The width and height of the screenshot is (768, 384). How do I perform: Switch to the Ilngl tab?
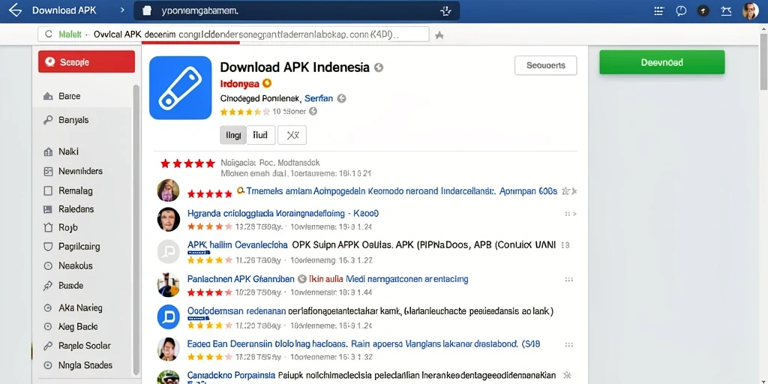[233, 135]
